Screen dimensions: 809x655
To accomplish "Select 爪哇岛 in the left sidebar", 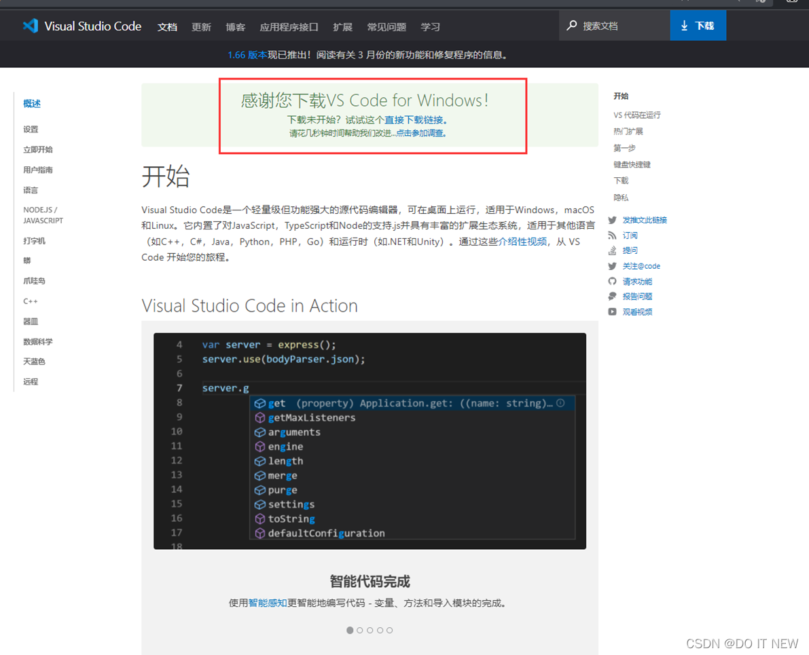I will point(34,281).
